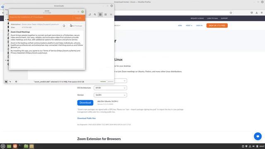Collapse the second sidebar section in Downloads
265x149 pixels.
click(x=6, y=60)
